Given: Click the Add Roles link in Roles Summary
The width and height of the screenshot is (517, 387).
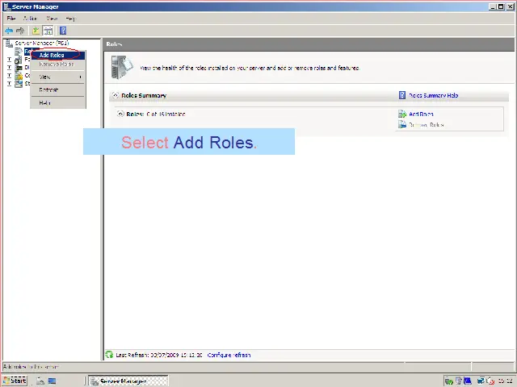Looking at the screenshot, I should 421,114.
